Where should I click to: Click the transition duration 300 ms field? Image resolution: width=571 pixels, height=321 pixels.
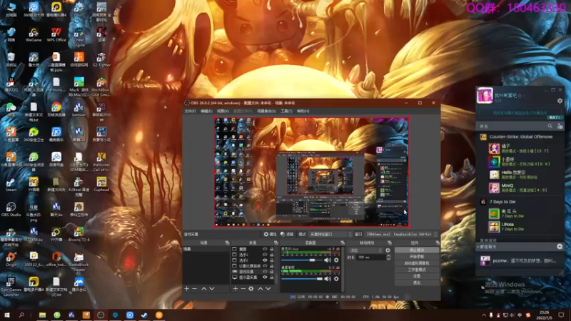coord(371,258)
